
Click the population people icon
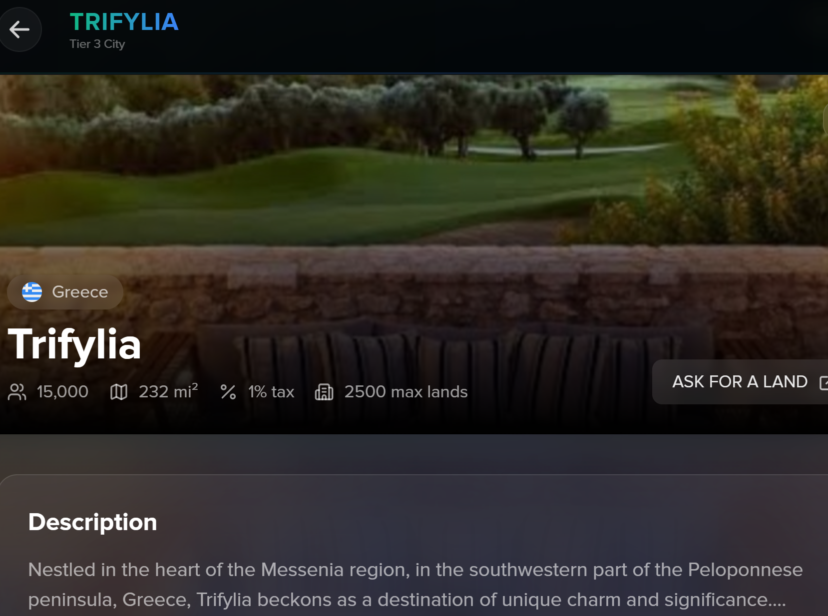click(x=17, y=392)
